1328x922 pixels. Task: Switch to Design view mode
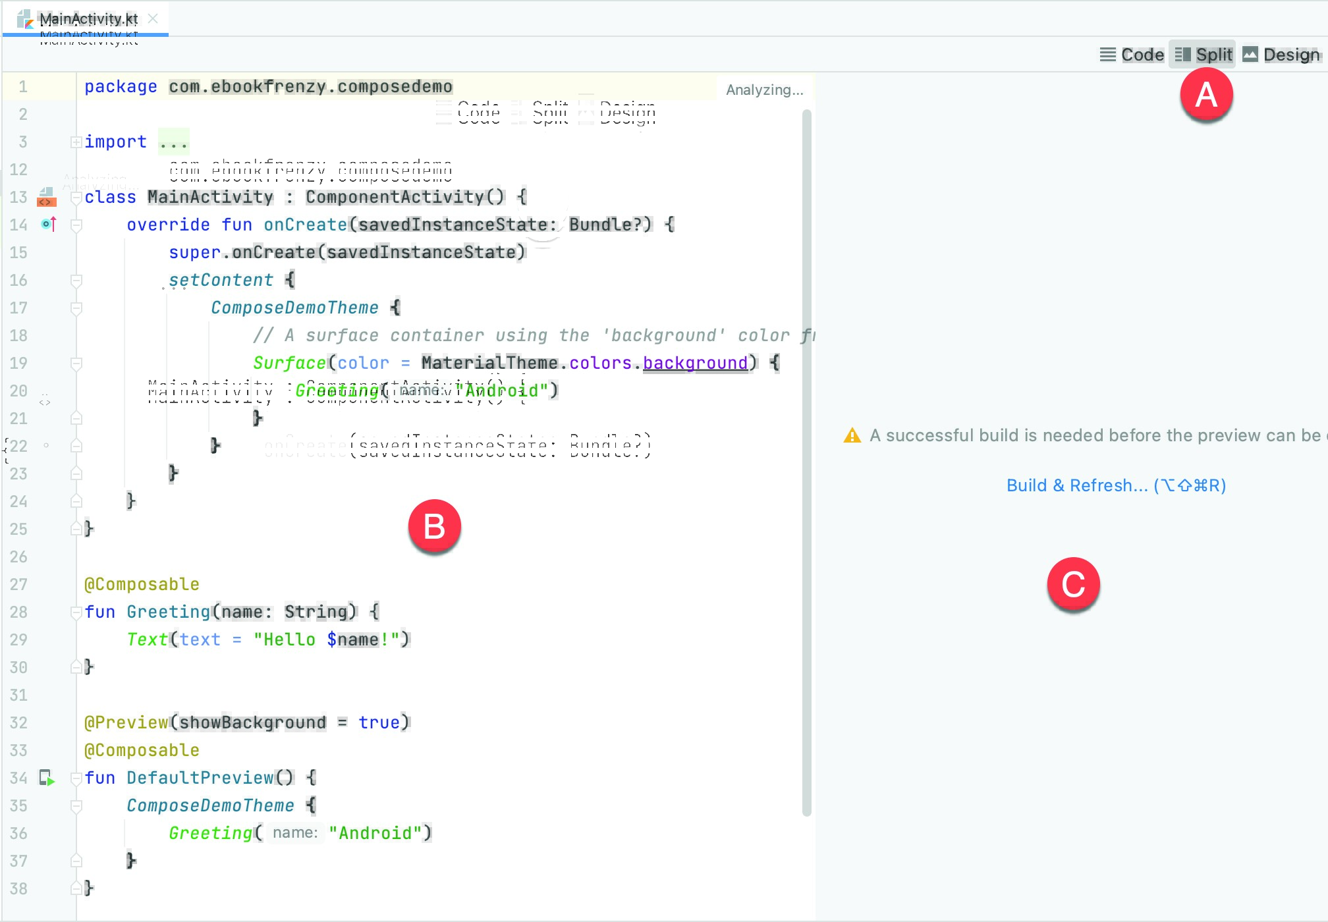[1281, 55]
